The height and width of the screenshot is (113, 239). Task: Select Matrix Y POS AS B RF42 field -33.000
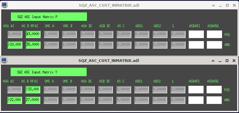pos(33,89)
